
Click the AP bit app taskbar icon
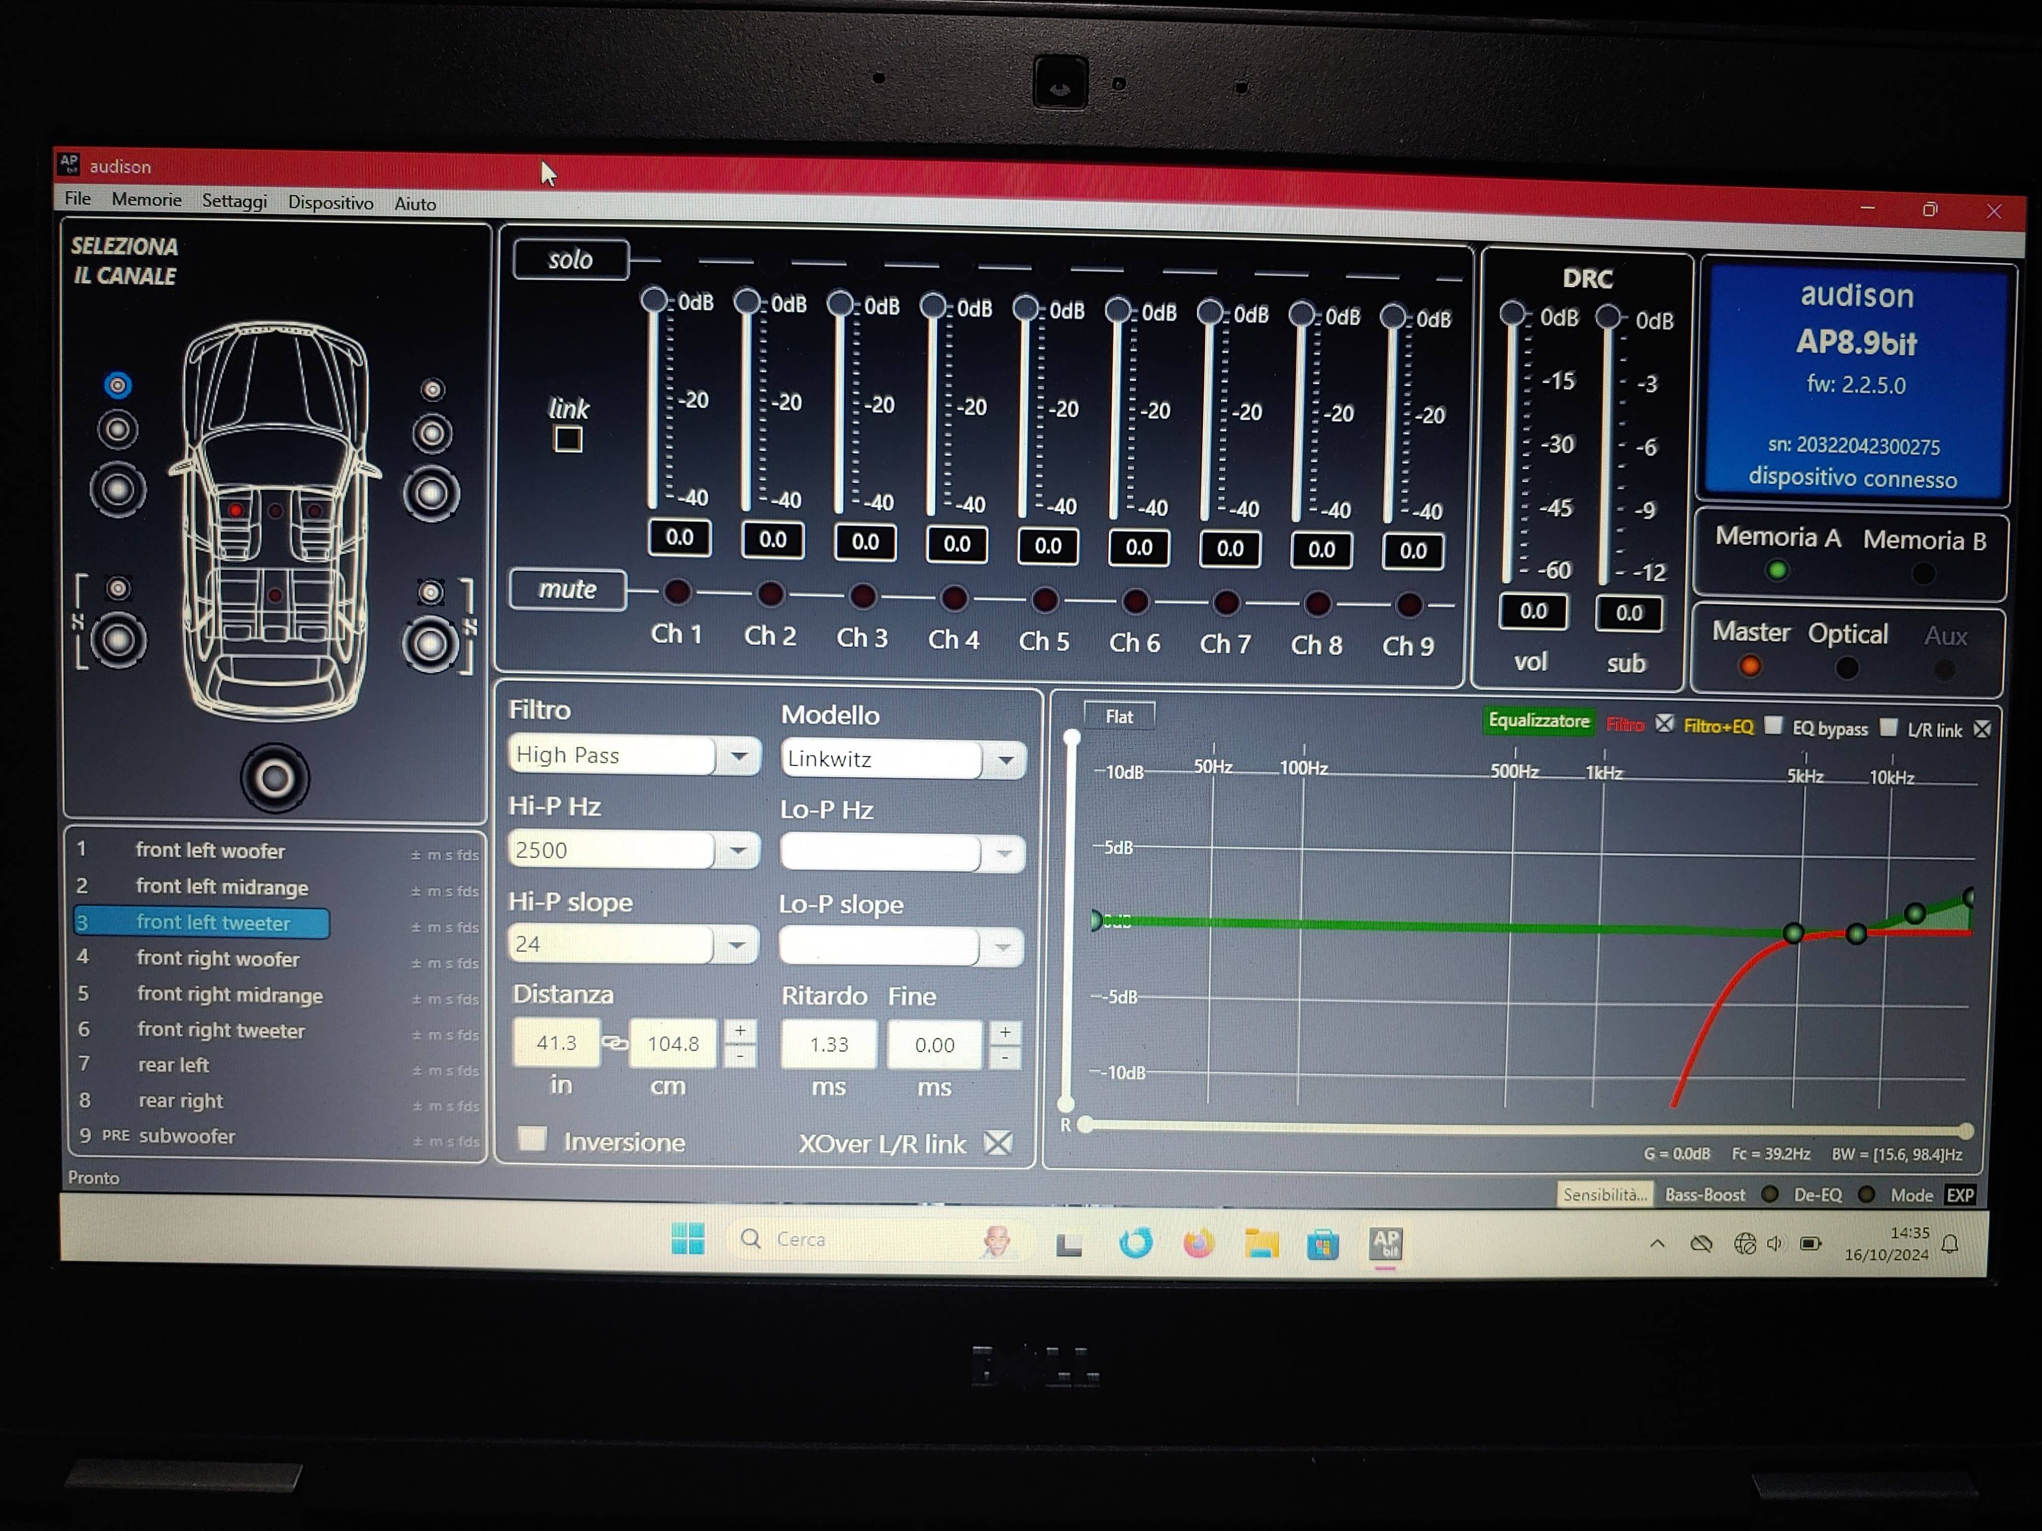(x=1386, y=1244)
